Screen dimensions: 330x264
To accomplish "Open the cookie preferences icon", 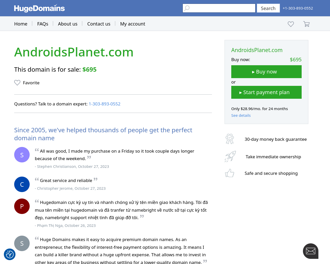I will pyautogui.click(x=10, y=254).
